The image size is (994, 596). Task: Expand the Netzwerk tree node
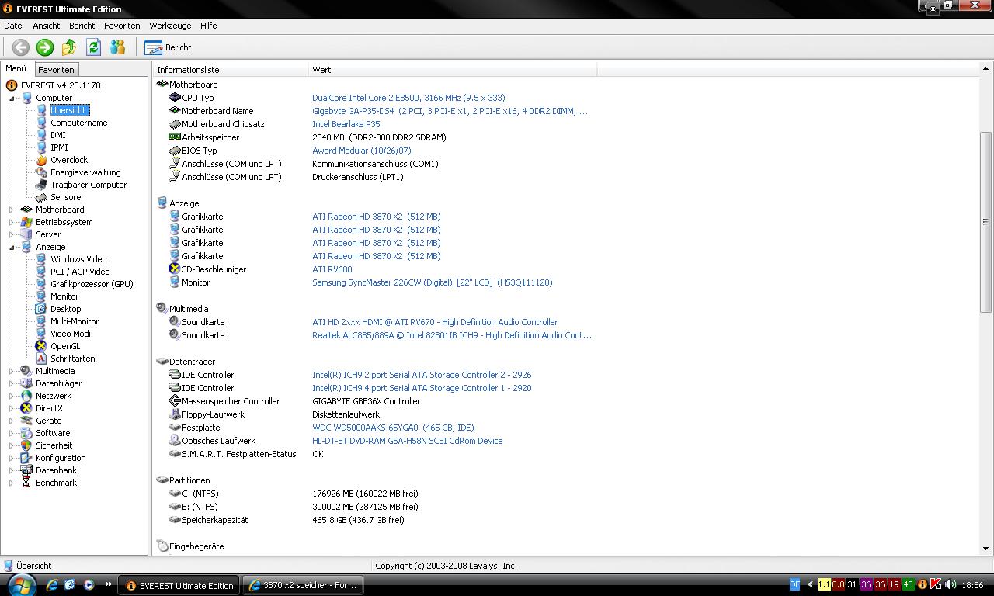pyautogui.click(x=12, y=396)
